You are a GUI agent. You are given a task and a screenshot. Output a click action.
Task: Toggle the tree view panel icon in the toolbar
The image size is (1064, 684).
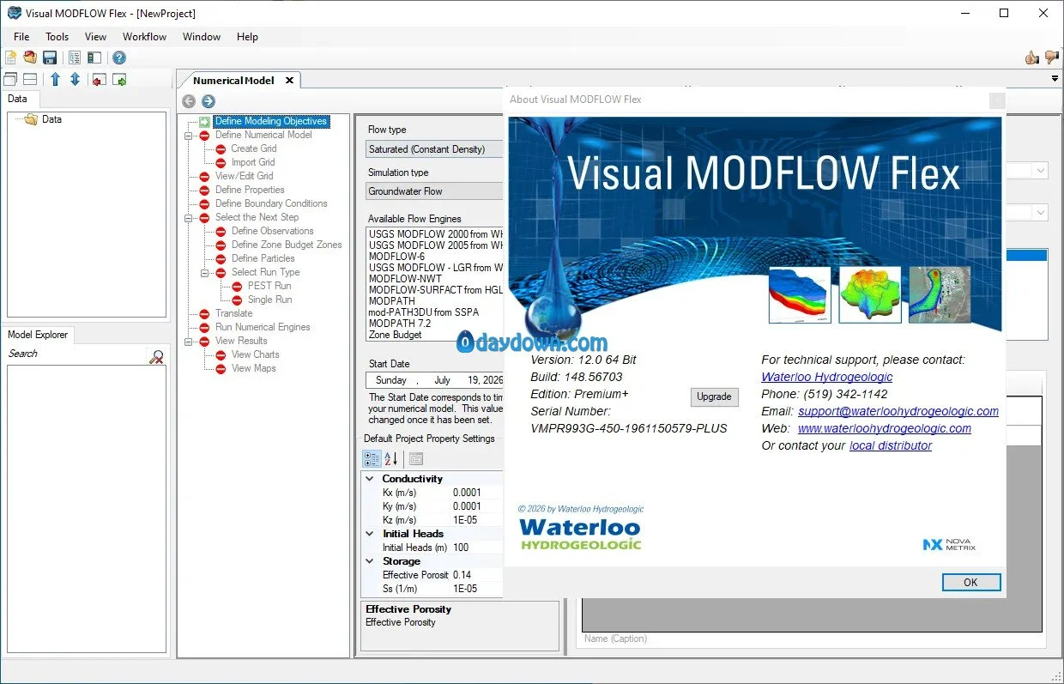75,58
